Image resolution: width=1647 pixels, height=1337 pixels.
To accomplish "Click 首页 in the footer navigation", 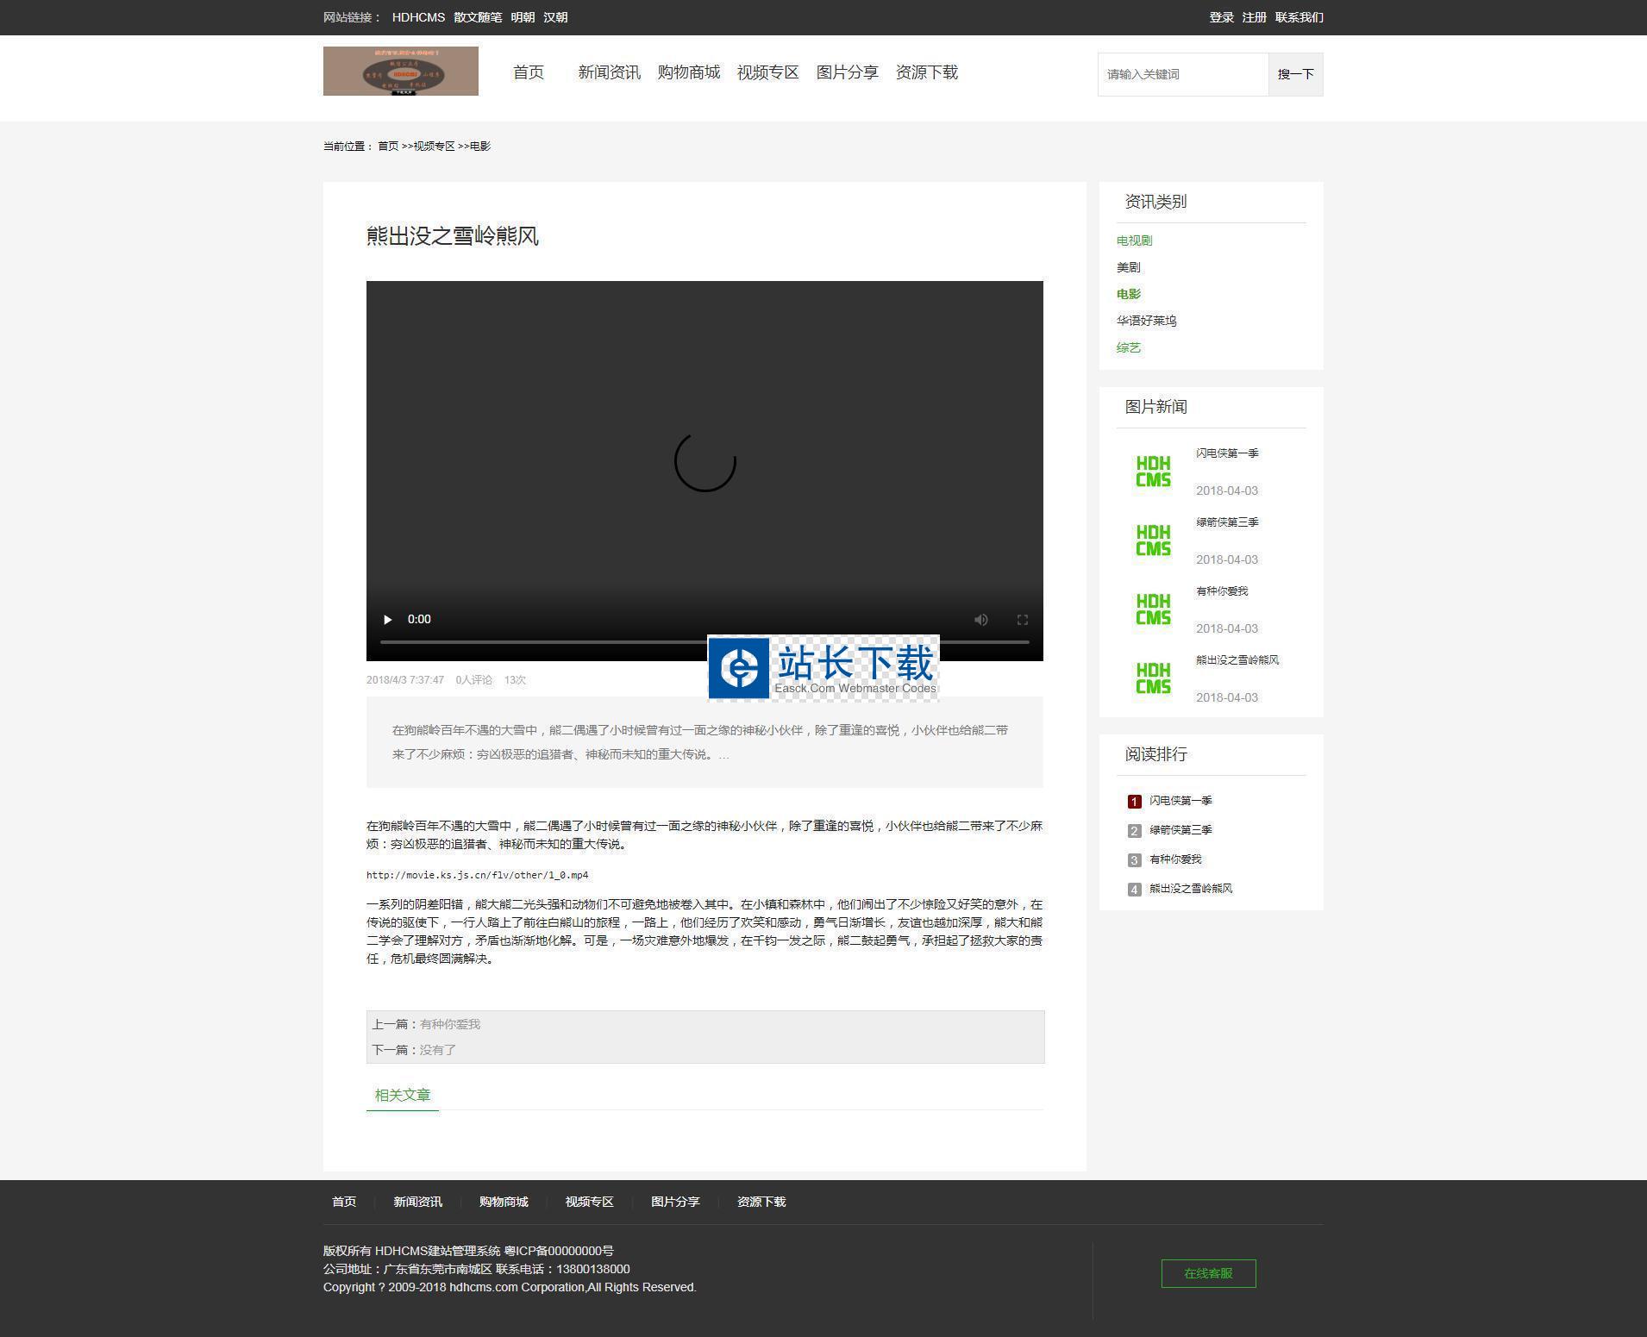I will pyautogui.click(x=344, y=1202).
